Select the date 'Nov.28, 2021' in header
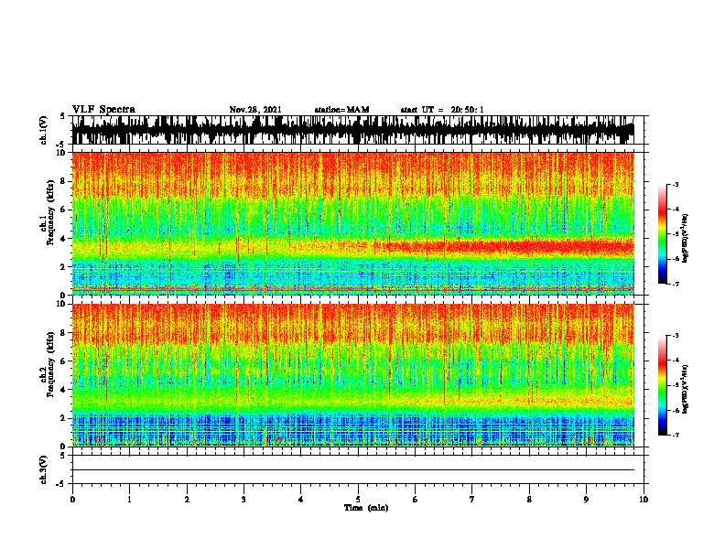725x560 pixels. [255, 110]
